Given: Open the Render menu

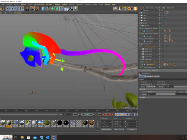Looking at the screenshot, I should coord(23,4).
